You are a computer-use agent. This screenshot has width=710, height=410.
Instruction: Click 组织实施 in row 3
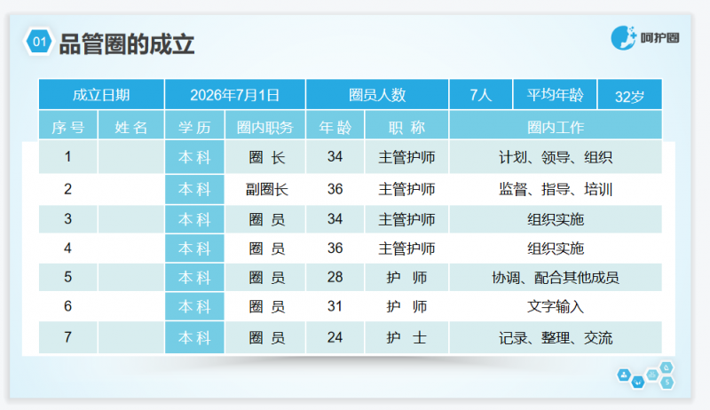click(x=556, y=219)
